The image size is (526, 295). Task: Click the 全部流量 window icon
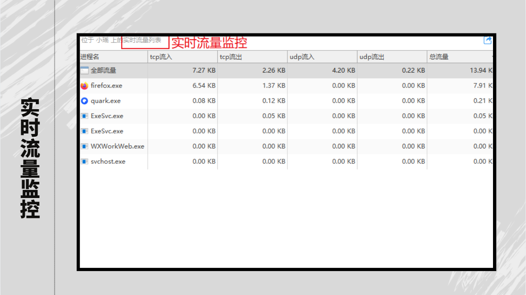[84, 70]
